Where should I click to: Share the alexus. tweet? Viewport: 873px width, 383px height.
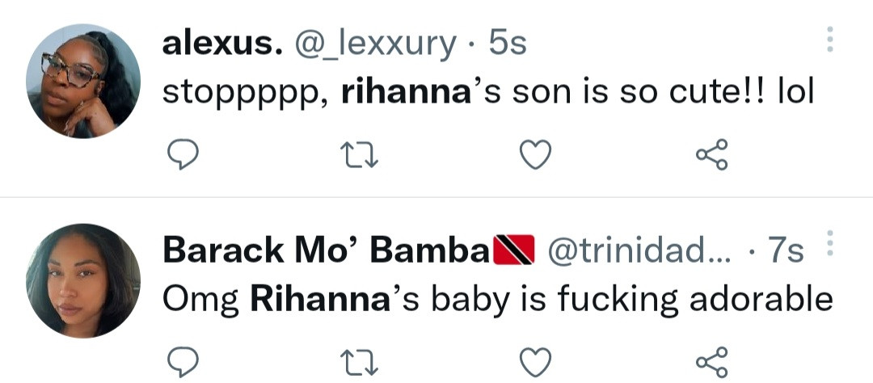tap(712, 153)
